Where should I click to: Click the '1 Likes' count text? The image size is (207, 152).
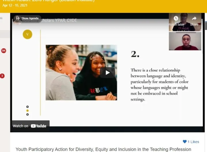coord(193,142)
